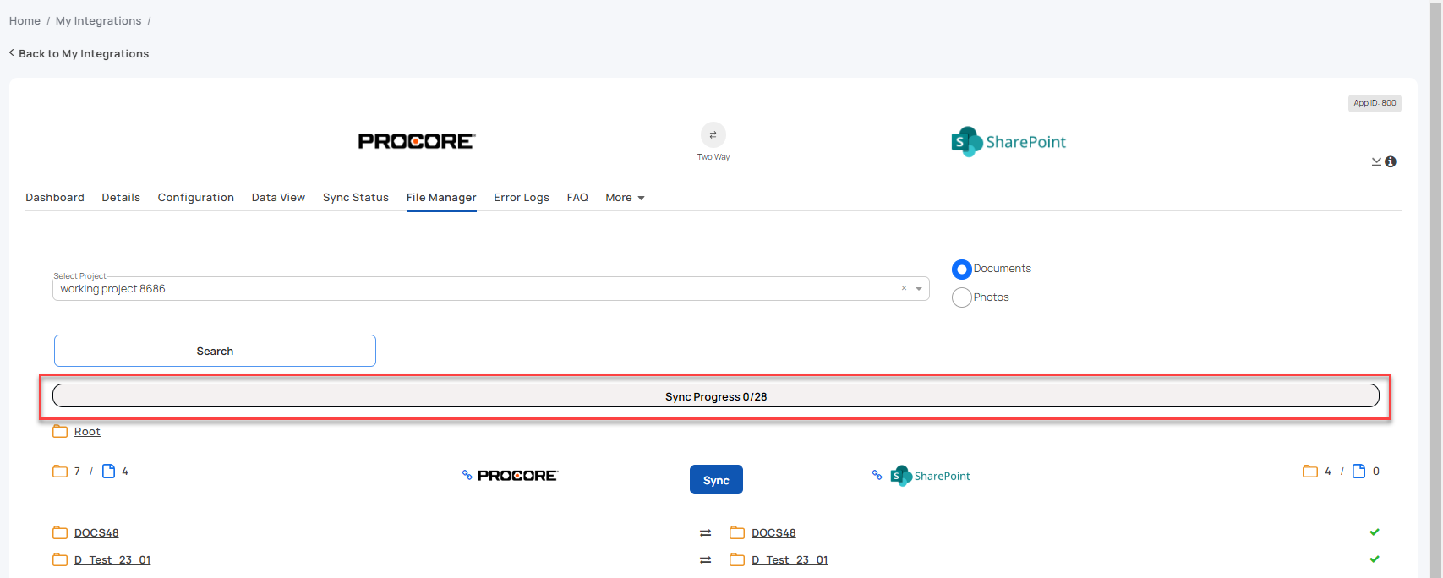This screenshot has height=578, width=1443.
Task: Select the Photos radio button
Action: coord(962,297)
